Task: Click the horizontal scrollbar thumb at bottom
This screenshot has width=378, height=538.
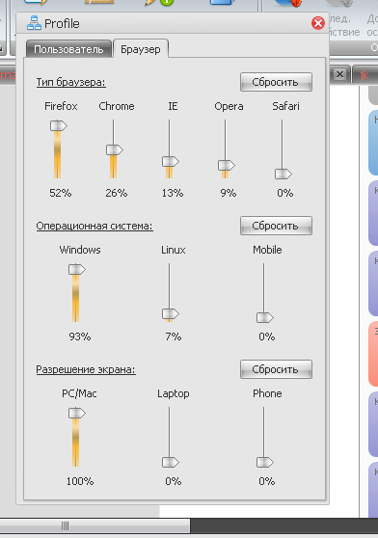Action: tap(94, 525)
